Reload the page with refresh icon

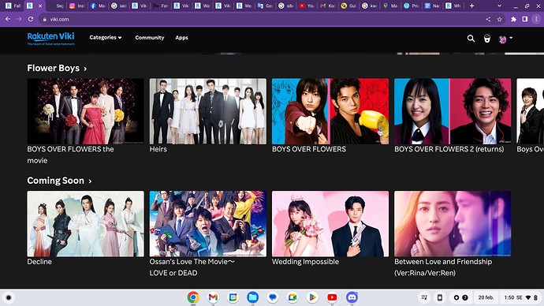[x=31, y=19]
